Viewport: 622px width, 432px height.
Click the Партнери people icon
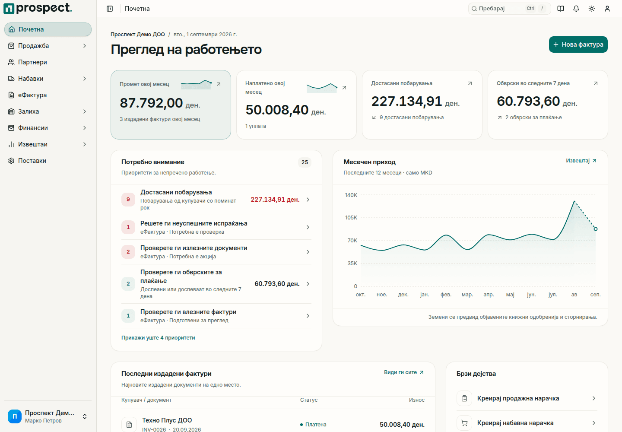tap(11, 62)
